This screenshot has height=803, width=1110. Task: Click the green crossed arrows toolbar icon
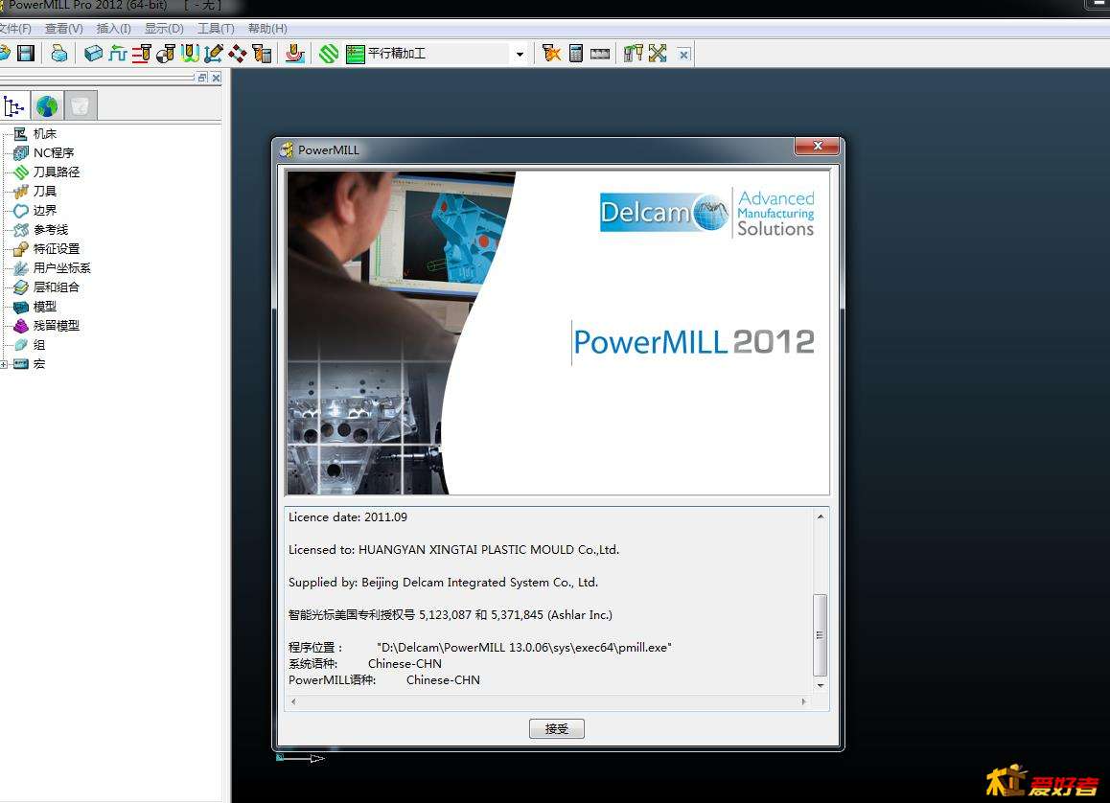point(658,53)
